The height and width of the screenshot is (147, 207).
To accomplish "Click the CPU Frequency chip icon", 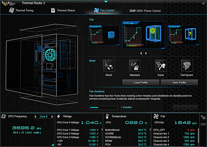I will 3,116.
